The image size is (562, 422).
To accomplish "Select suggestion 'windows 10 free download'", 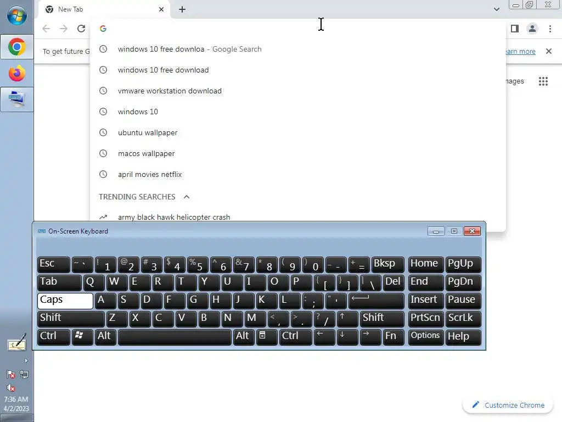I will 298,70.
